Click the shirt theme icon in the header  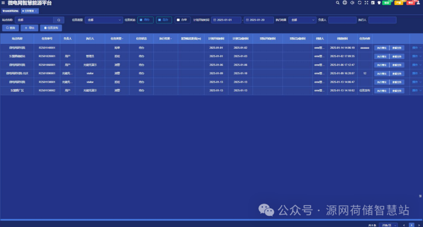click(x=379, y=3)
